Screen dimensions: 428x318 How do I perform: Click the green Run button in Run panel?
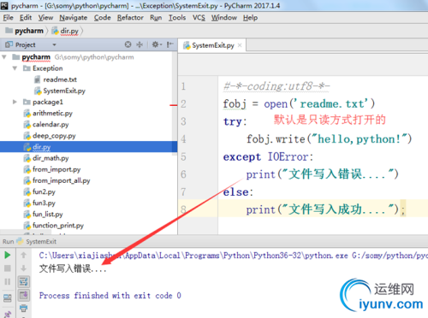coord(8,255)
